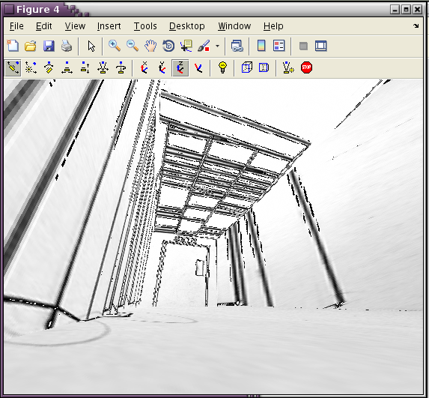The width and height of the screenshot is (429, 398).
Task: Toggle the scene light bulb
Action: coord(222,67)
